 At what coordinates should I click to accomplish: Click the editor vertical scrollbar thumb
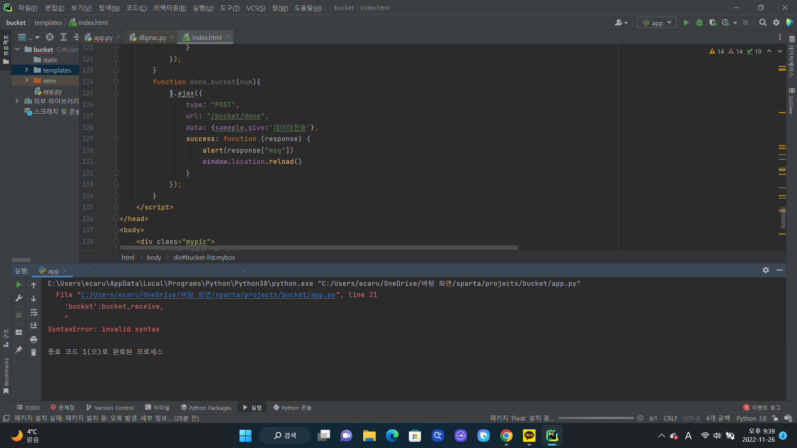(783, 218)
